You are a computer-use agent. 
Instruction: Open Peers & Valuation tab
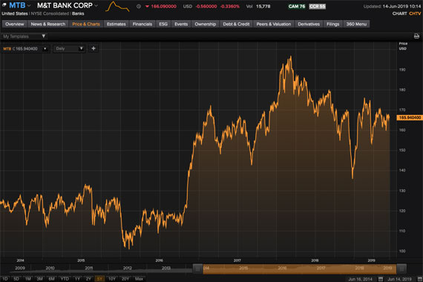(x=274, y=24)
